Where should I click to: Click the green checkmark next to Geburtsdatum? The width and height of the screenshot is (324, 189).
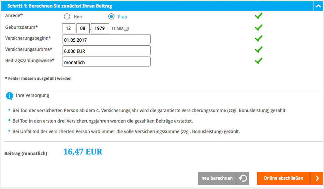(x=259, y=28)
